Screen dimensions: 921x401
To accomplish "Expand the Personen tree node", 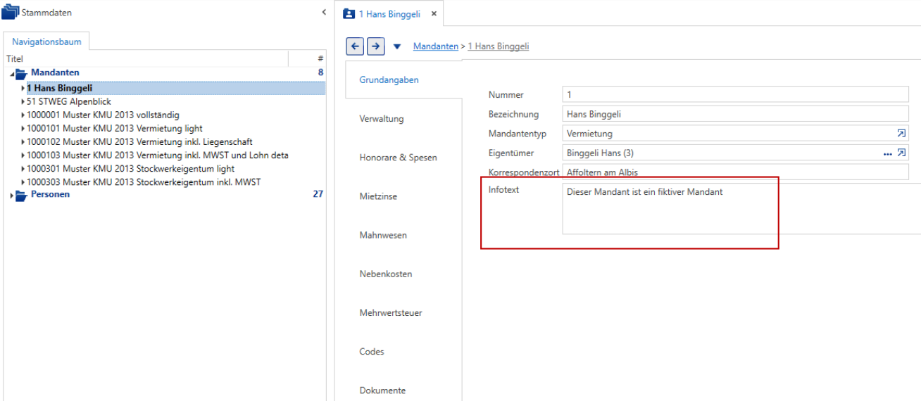I will (x=11, y=195).
